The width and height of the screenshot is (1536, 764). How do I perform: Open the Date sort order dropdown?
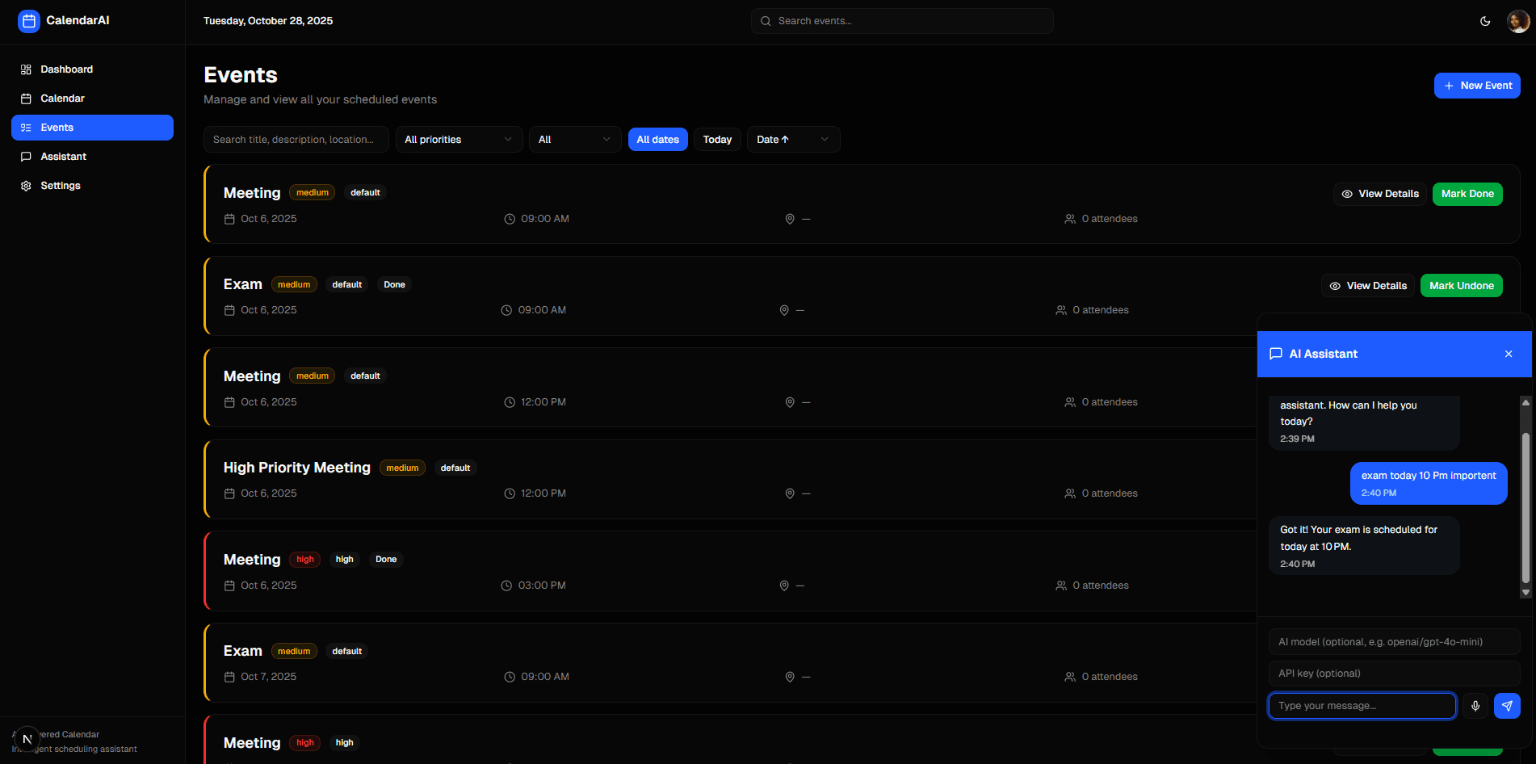point(792,140)
